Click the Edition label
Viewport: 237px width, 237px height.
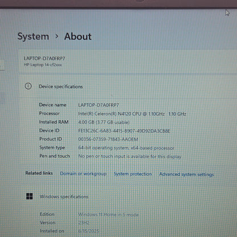click(47, 214)
